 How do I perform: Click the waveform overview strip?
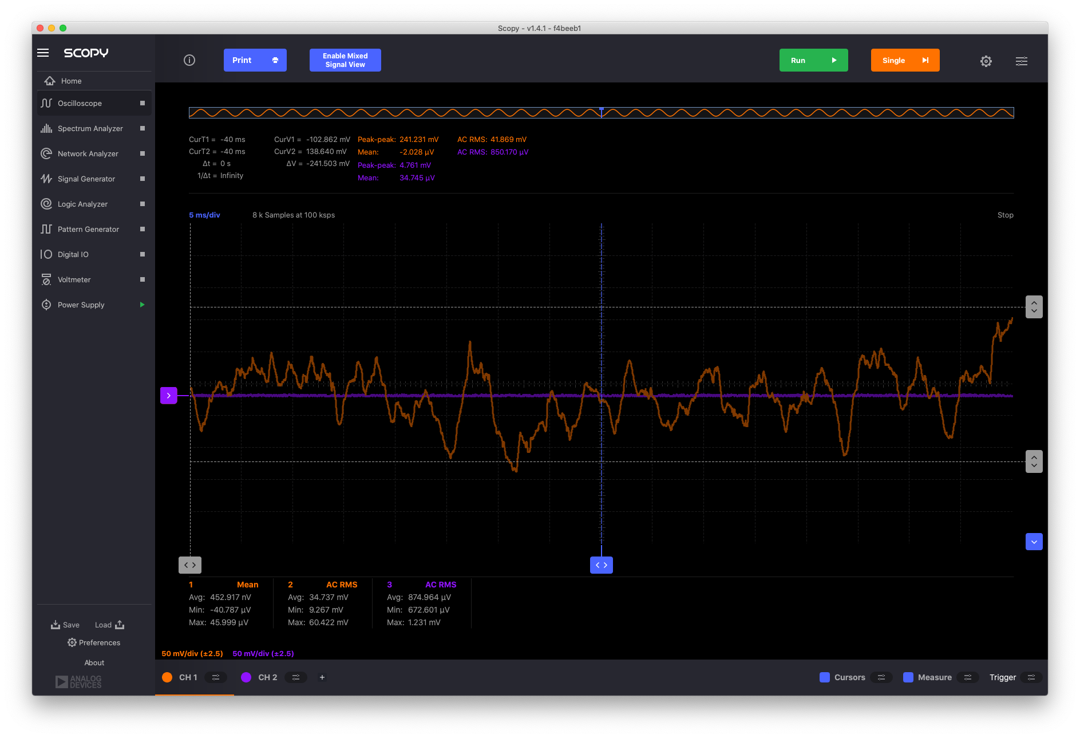click(602, 113)
